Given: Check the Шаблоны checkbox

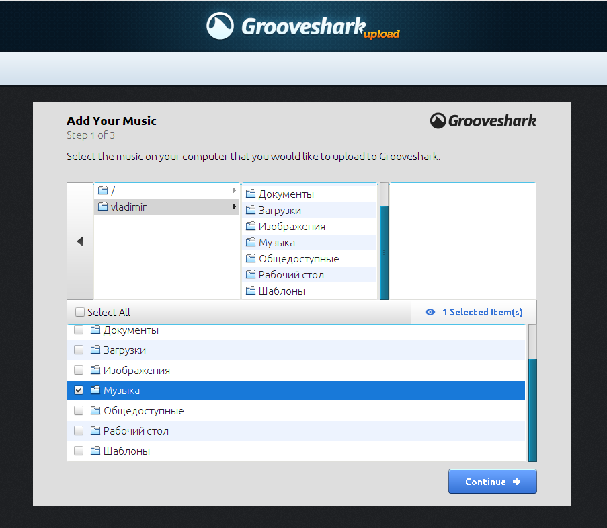Looking at the screenshot, I should (79, 451).
